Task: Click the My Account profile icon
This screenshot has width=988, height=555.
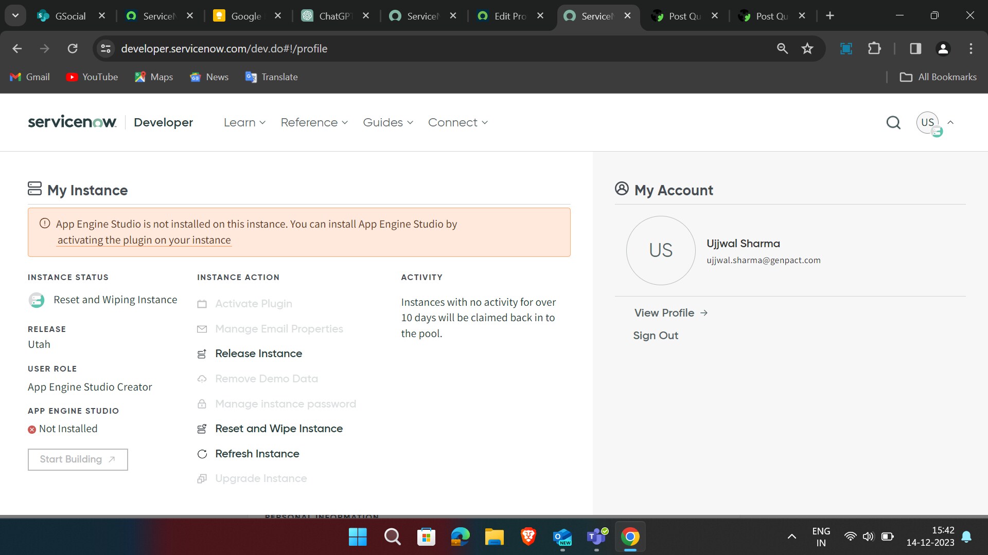Action: [622, 189]
